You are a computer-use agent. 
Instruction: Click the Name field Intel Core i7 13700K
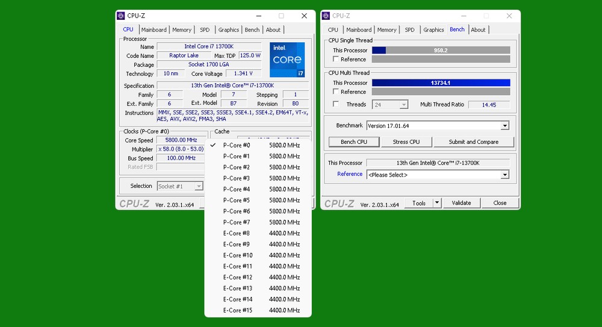pyautogui.click(x=209, y=46)
